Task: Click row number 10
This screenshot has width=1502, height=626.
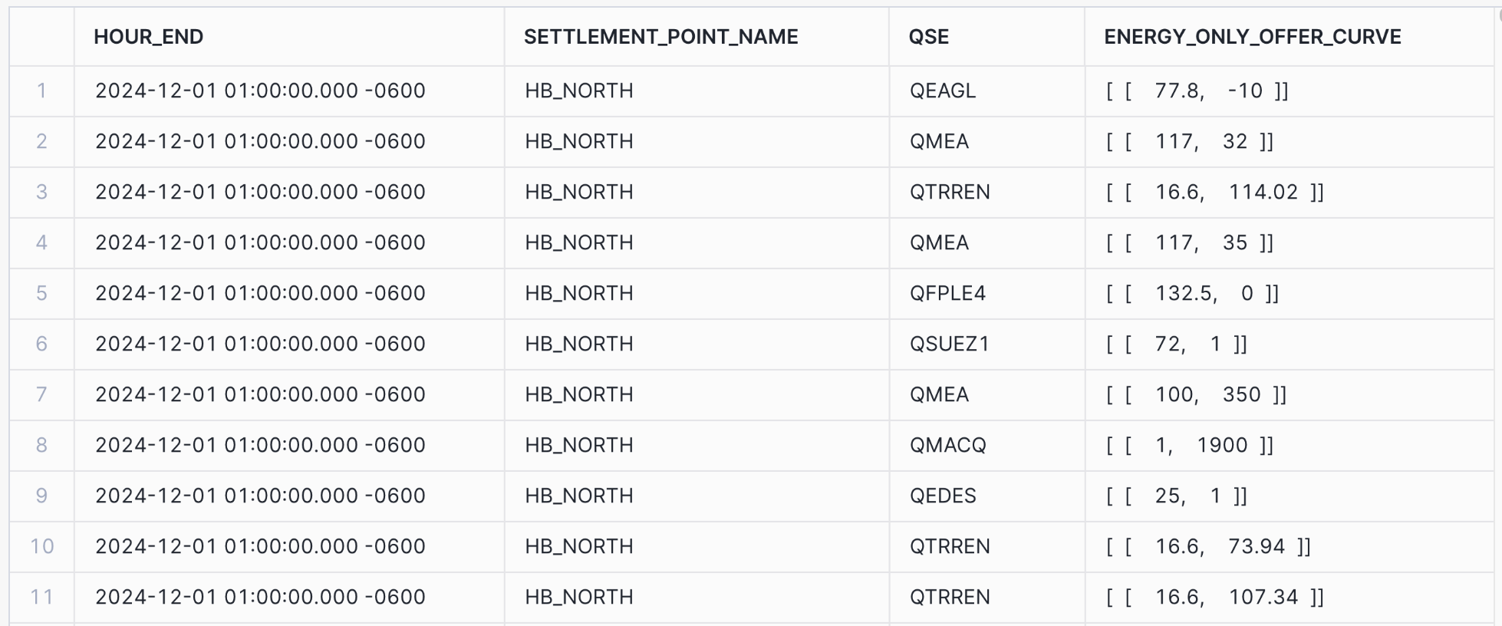Action: pos(41,546)
